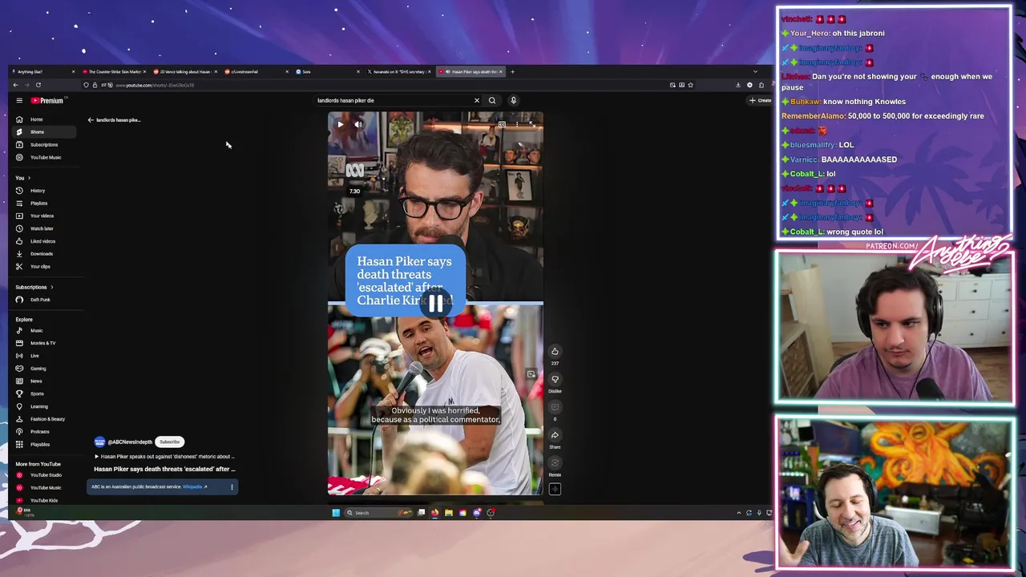Screen dimensions: 1026x577
Task: Open the YouTube hamburger guide menu
Action: pos(19,100)
